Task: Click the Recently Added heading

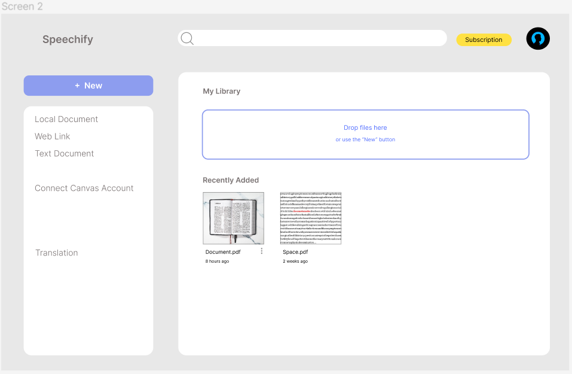Action: 231,180
